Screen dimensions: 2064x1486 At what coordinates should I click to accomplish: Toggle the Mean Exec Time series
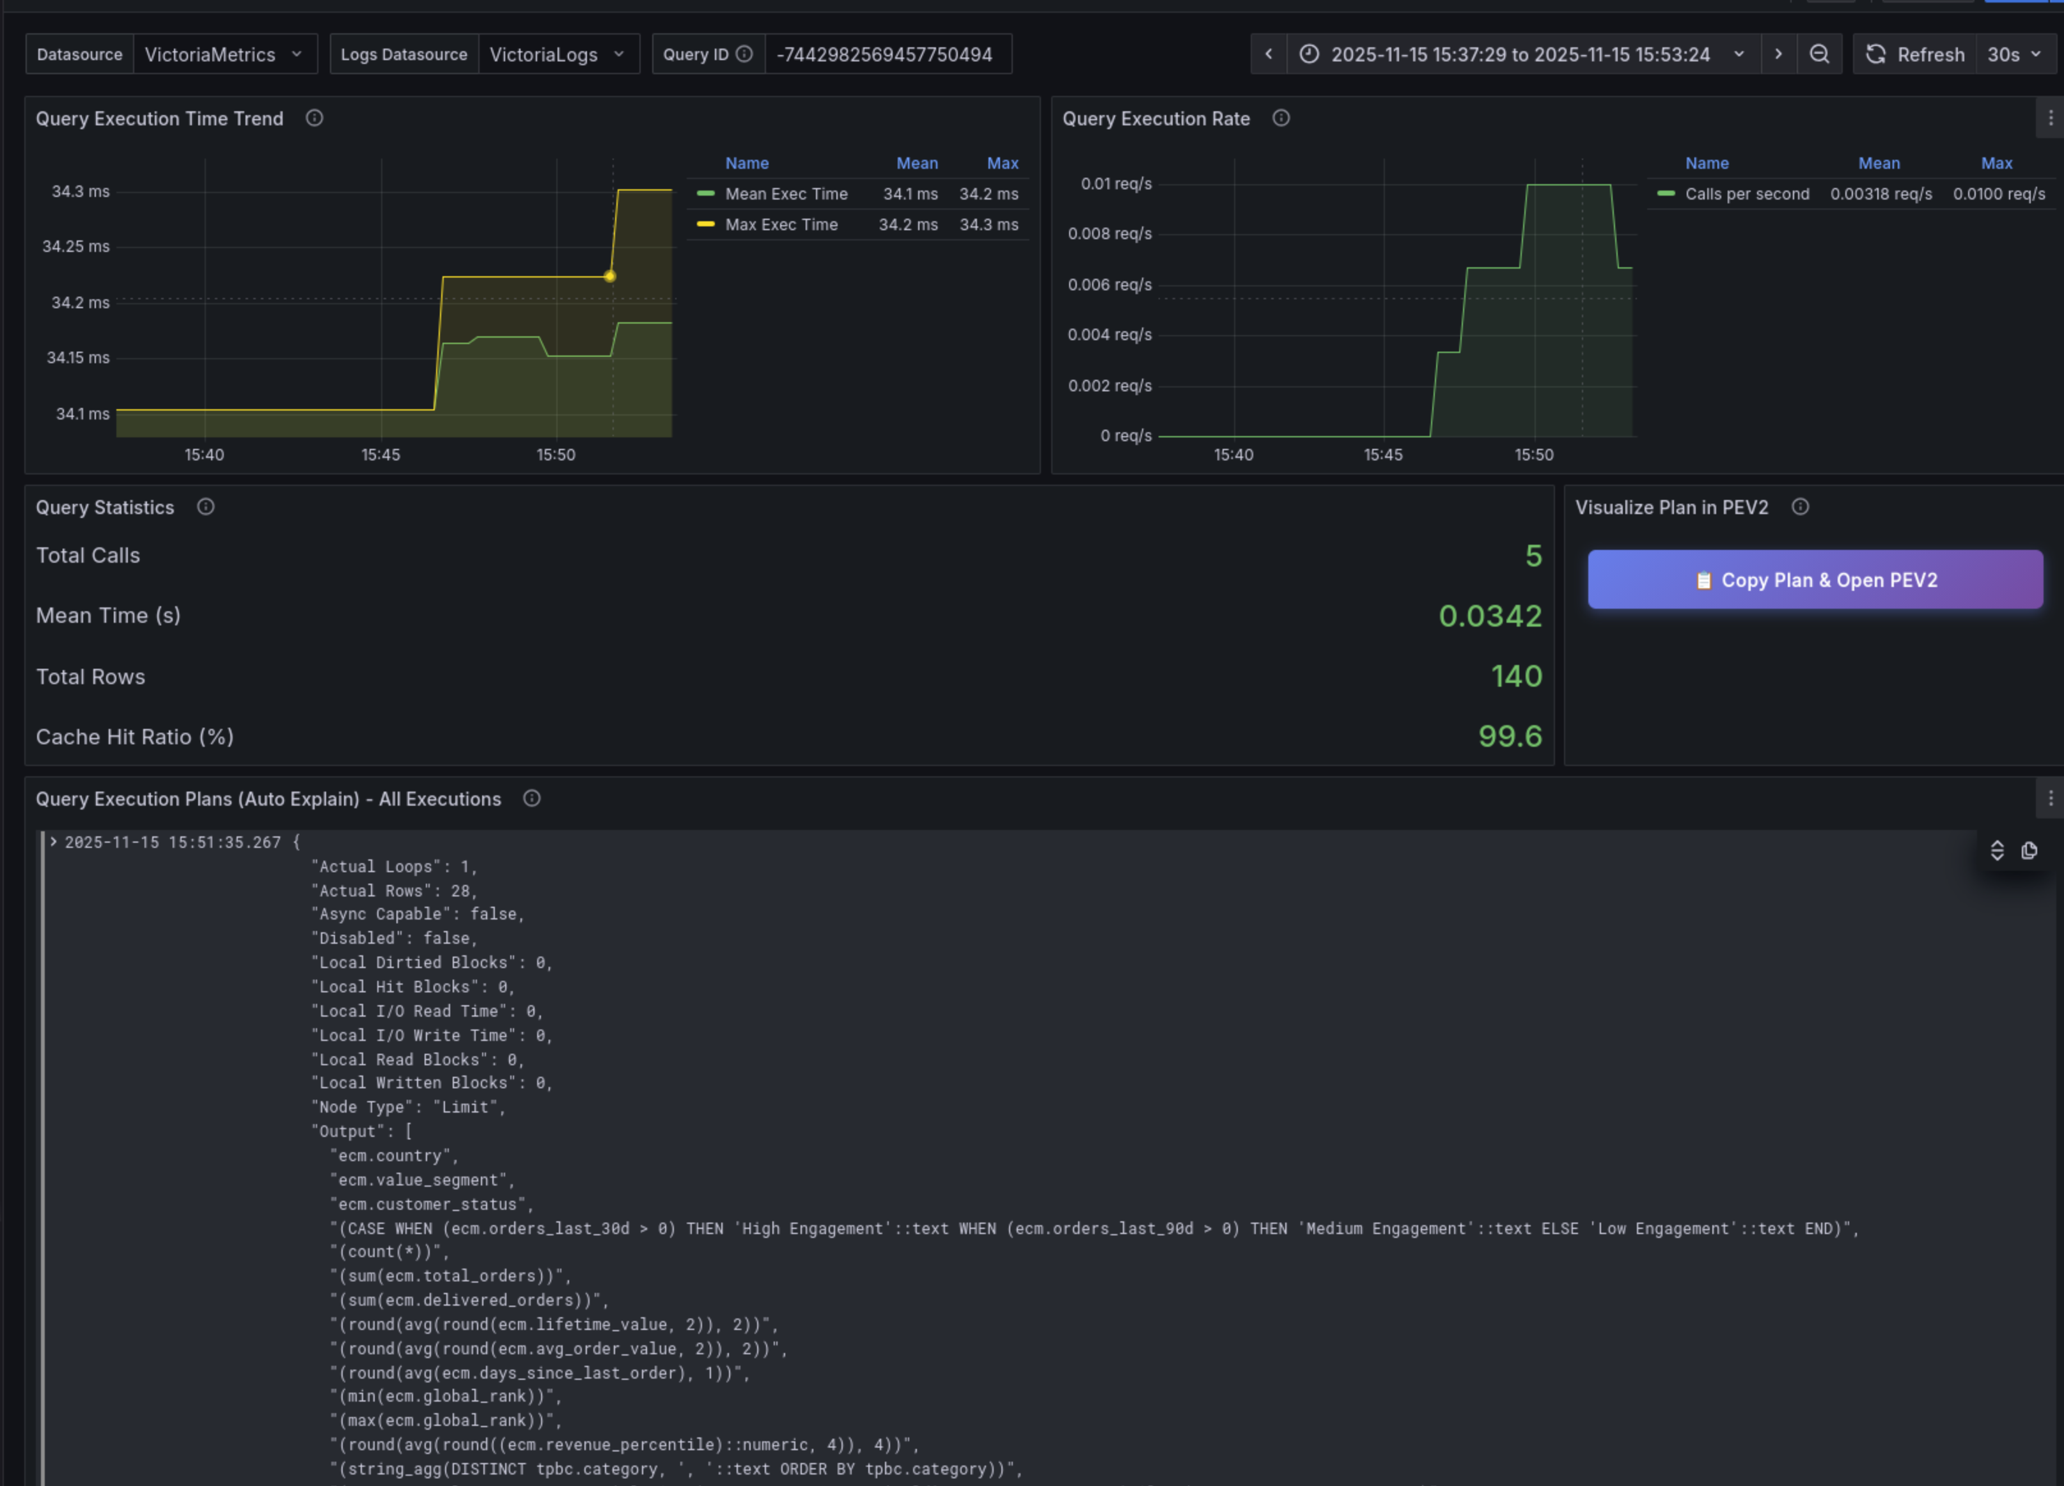785,193
